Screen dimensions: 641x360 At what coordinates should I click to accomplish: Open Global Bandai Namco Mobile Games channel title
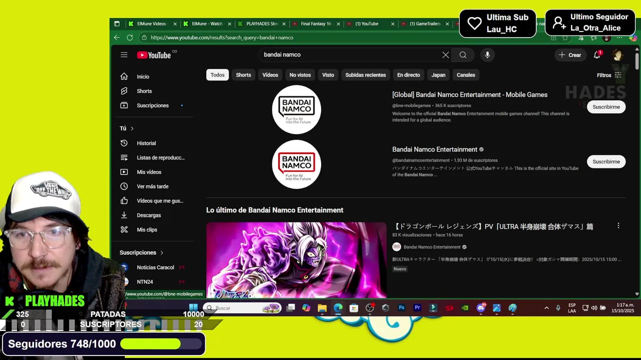click(470, 94)
